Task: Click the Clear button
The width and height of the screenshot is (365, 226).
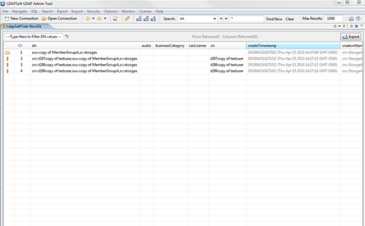Action: click(x=290, y=19)
